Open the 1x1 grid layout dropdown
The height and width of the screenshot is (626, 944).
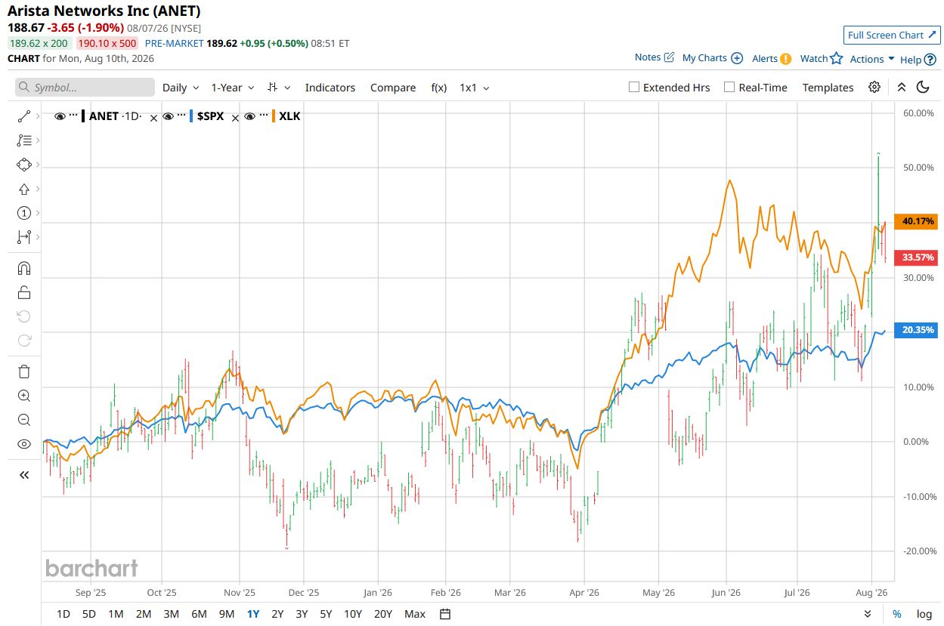click(x=474, y=88)
